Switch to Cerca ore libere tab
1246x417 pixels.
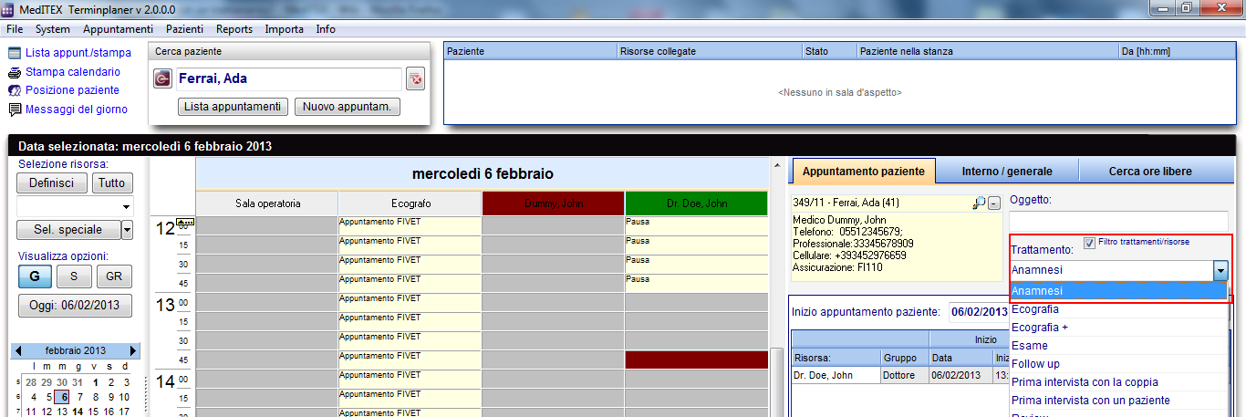(1151, 172)
